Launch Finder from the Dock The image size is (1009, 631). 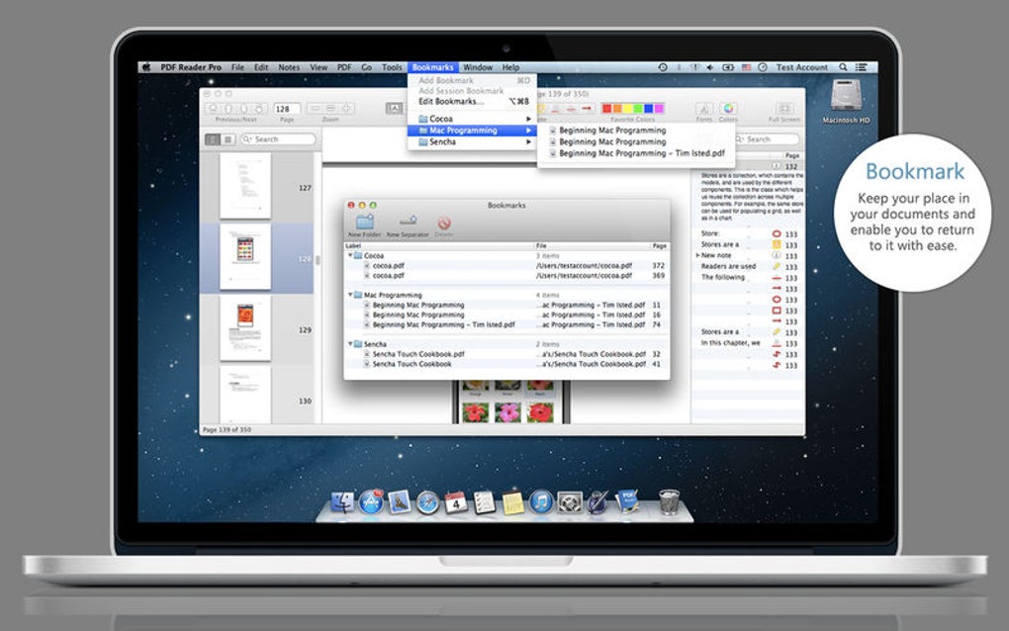[x=341, y=502]
